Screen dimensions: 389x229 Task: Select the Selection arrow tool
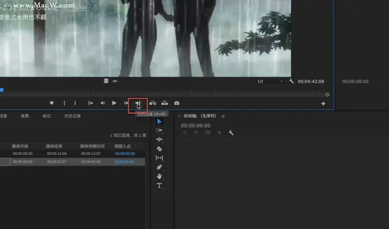pyautogui.click(x=159, y=121)
